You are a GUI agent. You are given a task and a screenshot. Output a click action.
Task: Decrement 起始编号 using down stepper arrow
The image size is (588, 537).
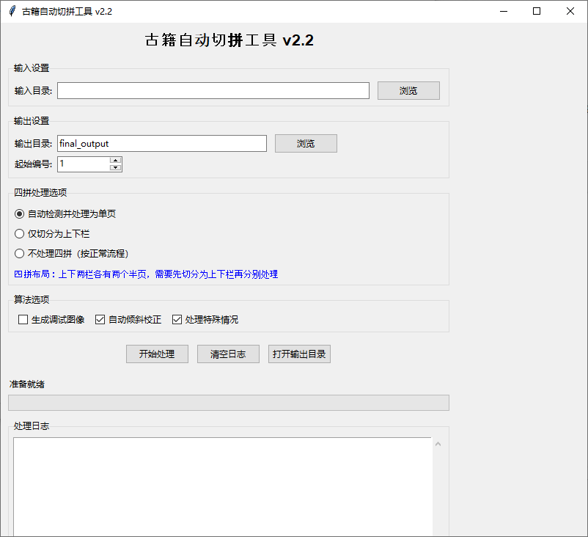click(116, 167)
